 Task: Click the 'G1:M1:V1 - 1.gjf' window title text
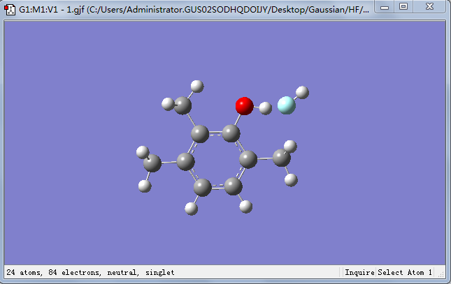[x=52, y=10]
